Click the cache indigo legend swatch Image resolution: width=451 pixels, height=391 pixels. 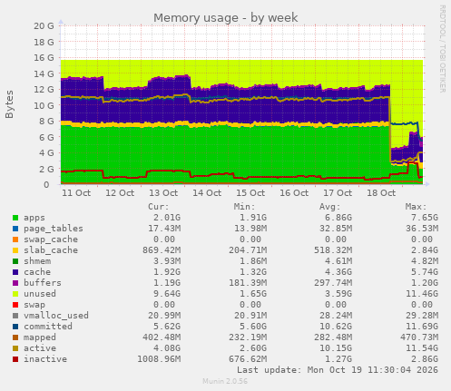point(15,272)
